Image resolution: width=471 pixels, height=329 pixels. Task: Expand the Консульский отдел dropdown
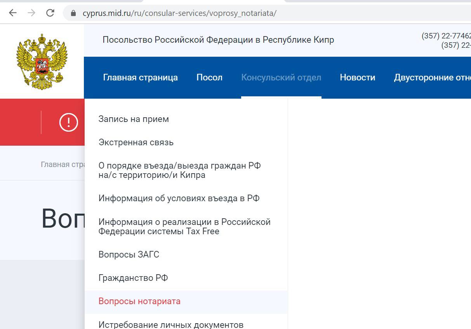281,77
